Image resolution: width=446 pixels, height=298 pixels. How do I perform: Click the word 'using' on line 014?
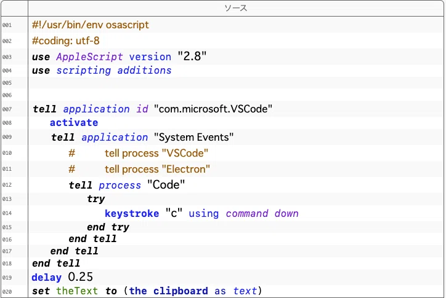point(204,213)
